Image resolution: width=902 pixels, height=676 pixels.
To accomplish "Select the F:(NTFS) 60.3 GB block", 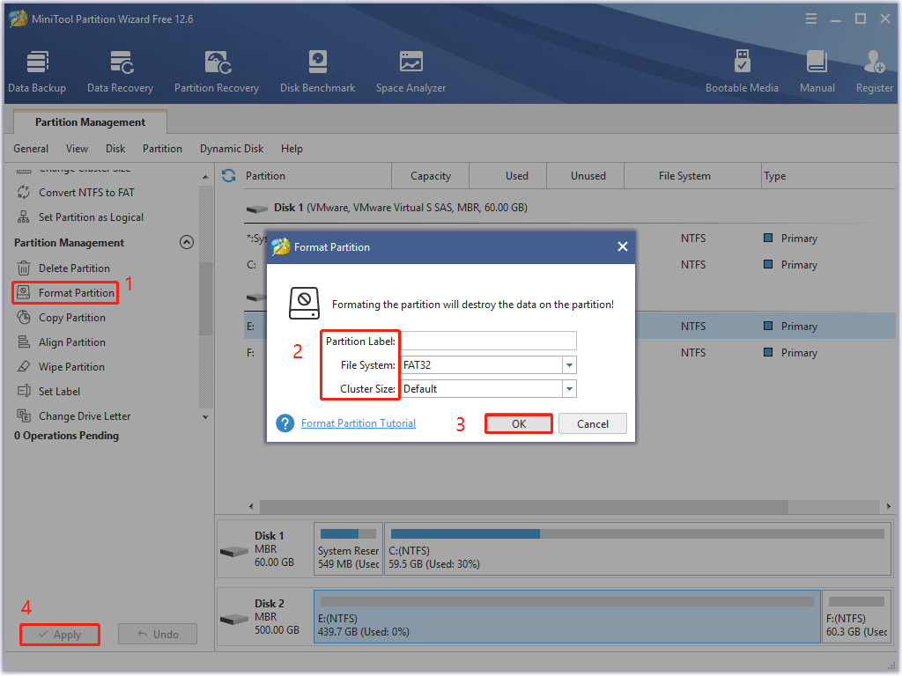I will 856,617.
